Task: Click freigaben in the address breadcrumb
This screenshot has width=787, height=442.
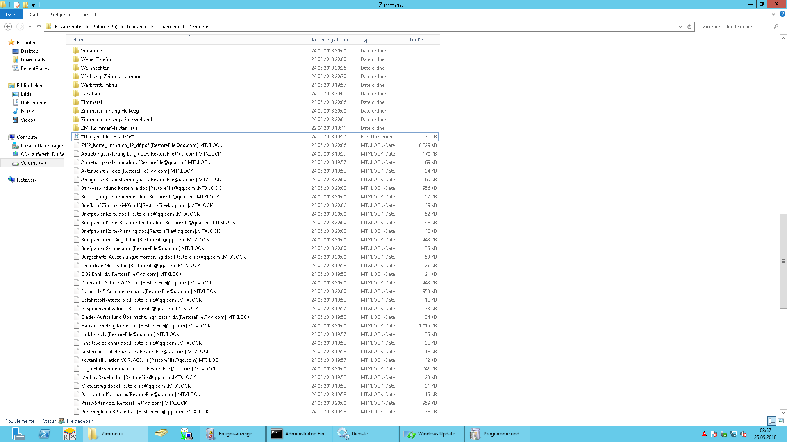Action: [x=137, y=27]
